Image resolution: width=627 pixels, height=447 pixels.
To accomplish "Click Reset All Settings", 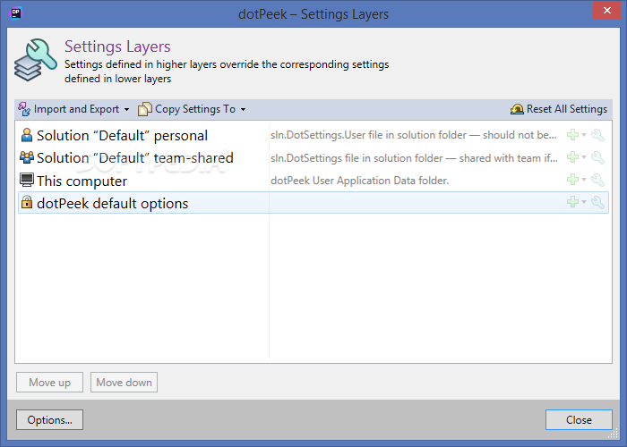I will pos(559,109).
